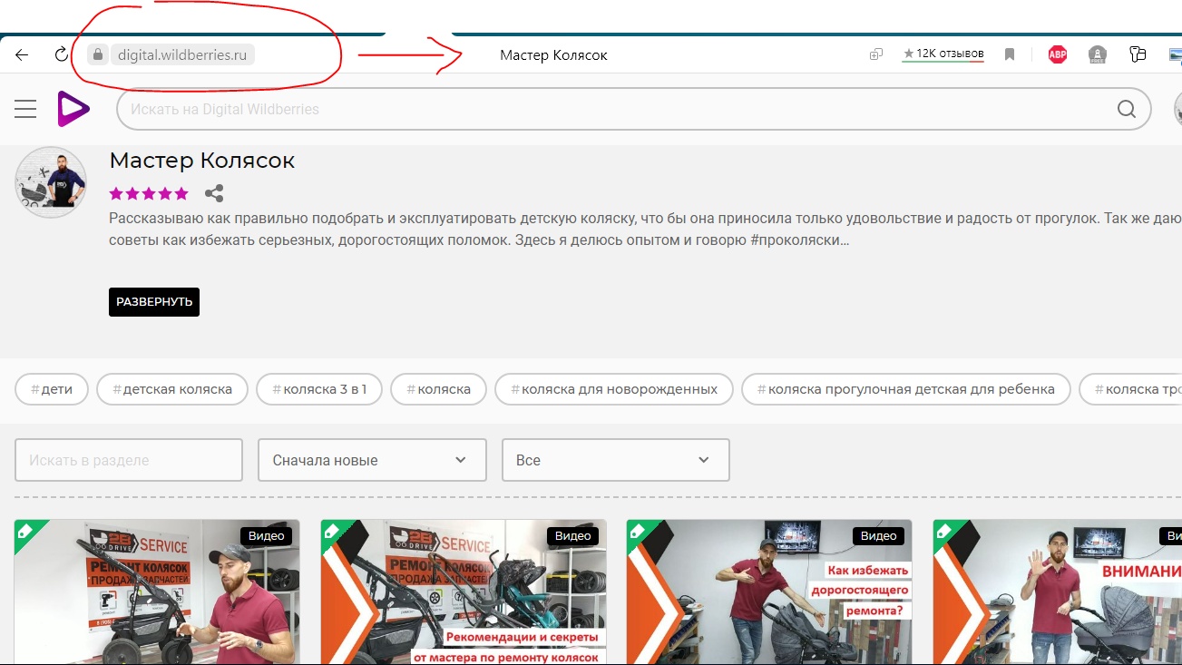Open the ABP Adblock Plus extension

point(1058,54)
